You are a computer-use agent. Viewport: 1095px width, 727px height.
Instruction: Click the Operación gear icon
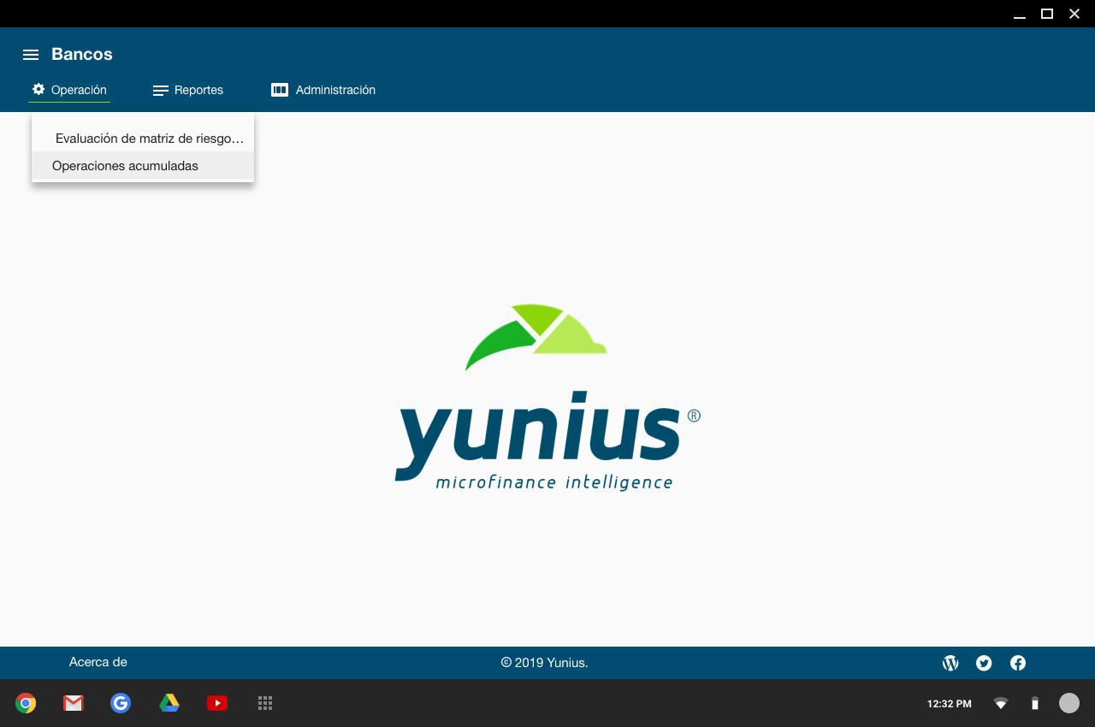(x=38, y=90)
